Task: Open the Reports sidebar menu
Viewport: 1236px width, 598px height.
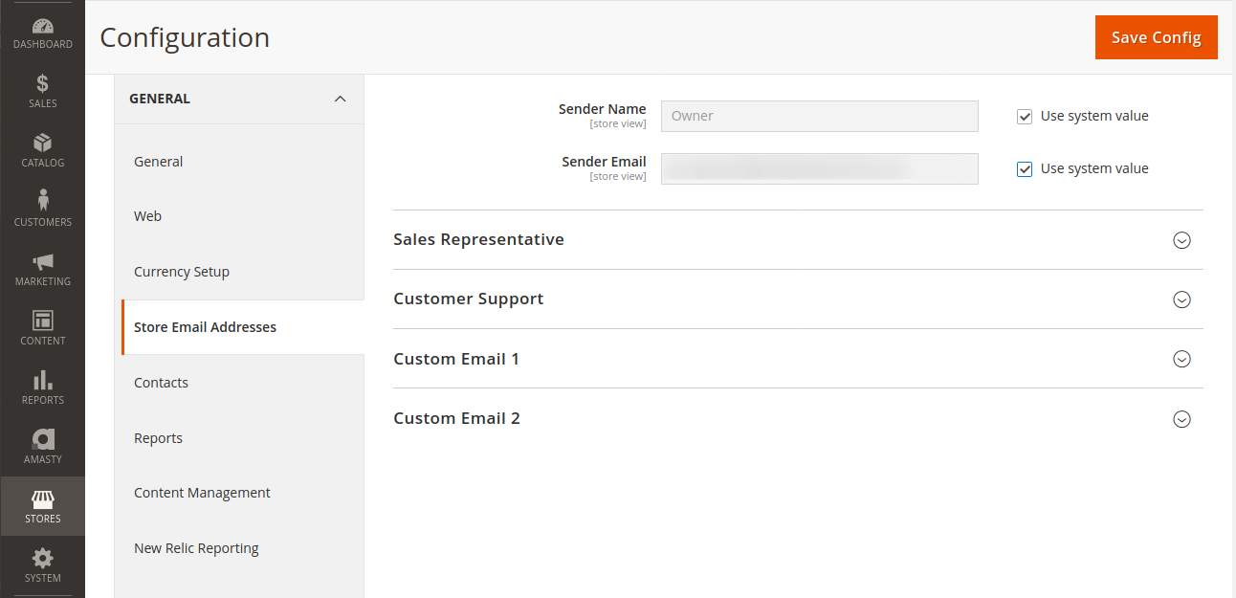Action: [42, 387]
